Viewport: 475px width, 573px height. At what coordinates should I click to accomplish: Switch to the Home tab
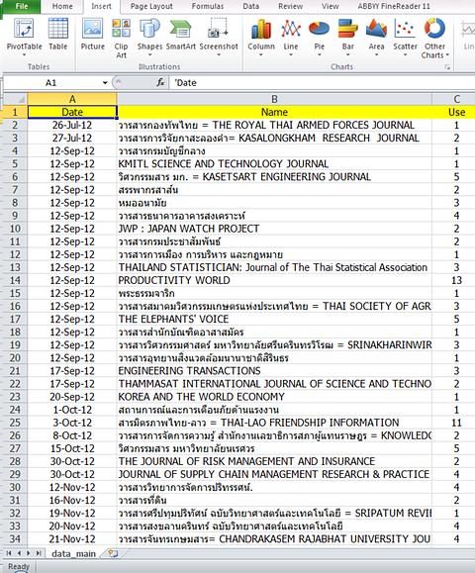[62, 6]
